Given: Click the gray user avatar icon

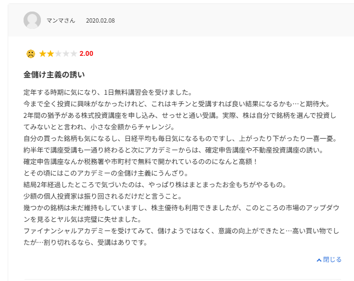Looking at the screenshot, I should coord(32,20).
